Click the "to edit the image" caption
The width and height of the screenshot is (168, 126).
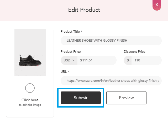tap(30, 105)
